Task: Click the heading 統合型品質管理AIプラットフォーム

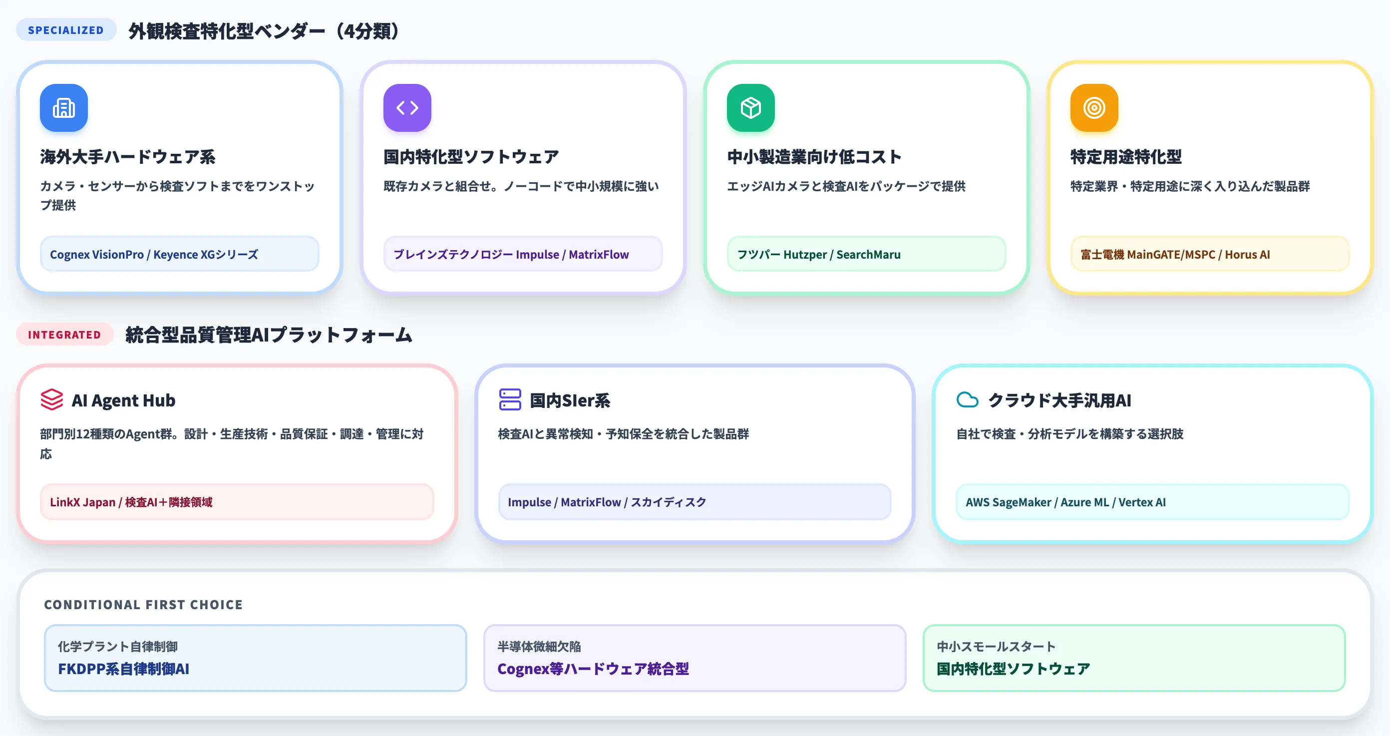Action: [269, 335]
